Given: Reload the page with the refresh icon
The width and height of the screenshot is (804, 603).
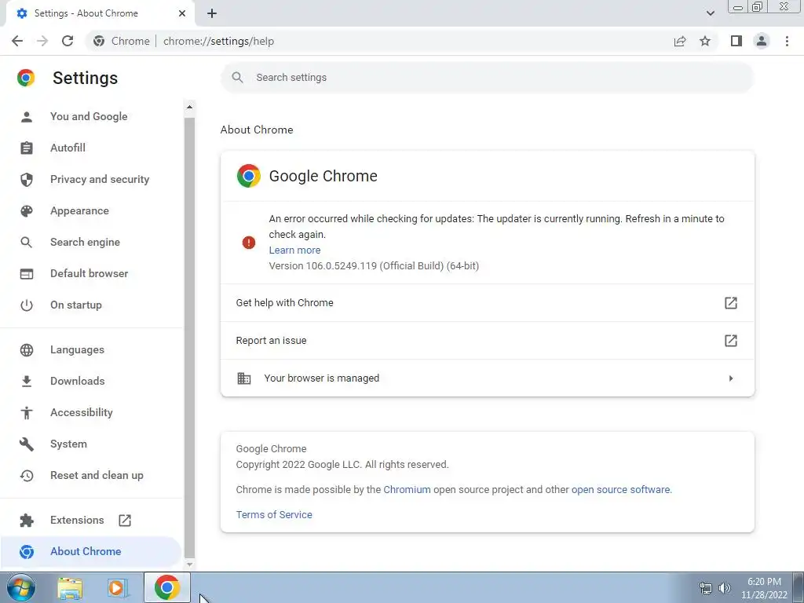Looking at the screenshot, I should (x=68, y=41).
